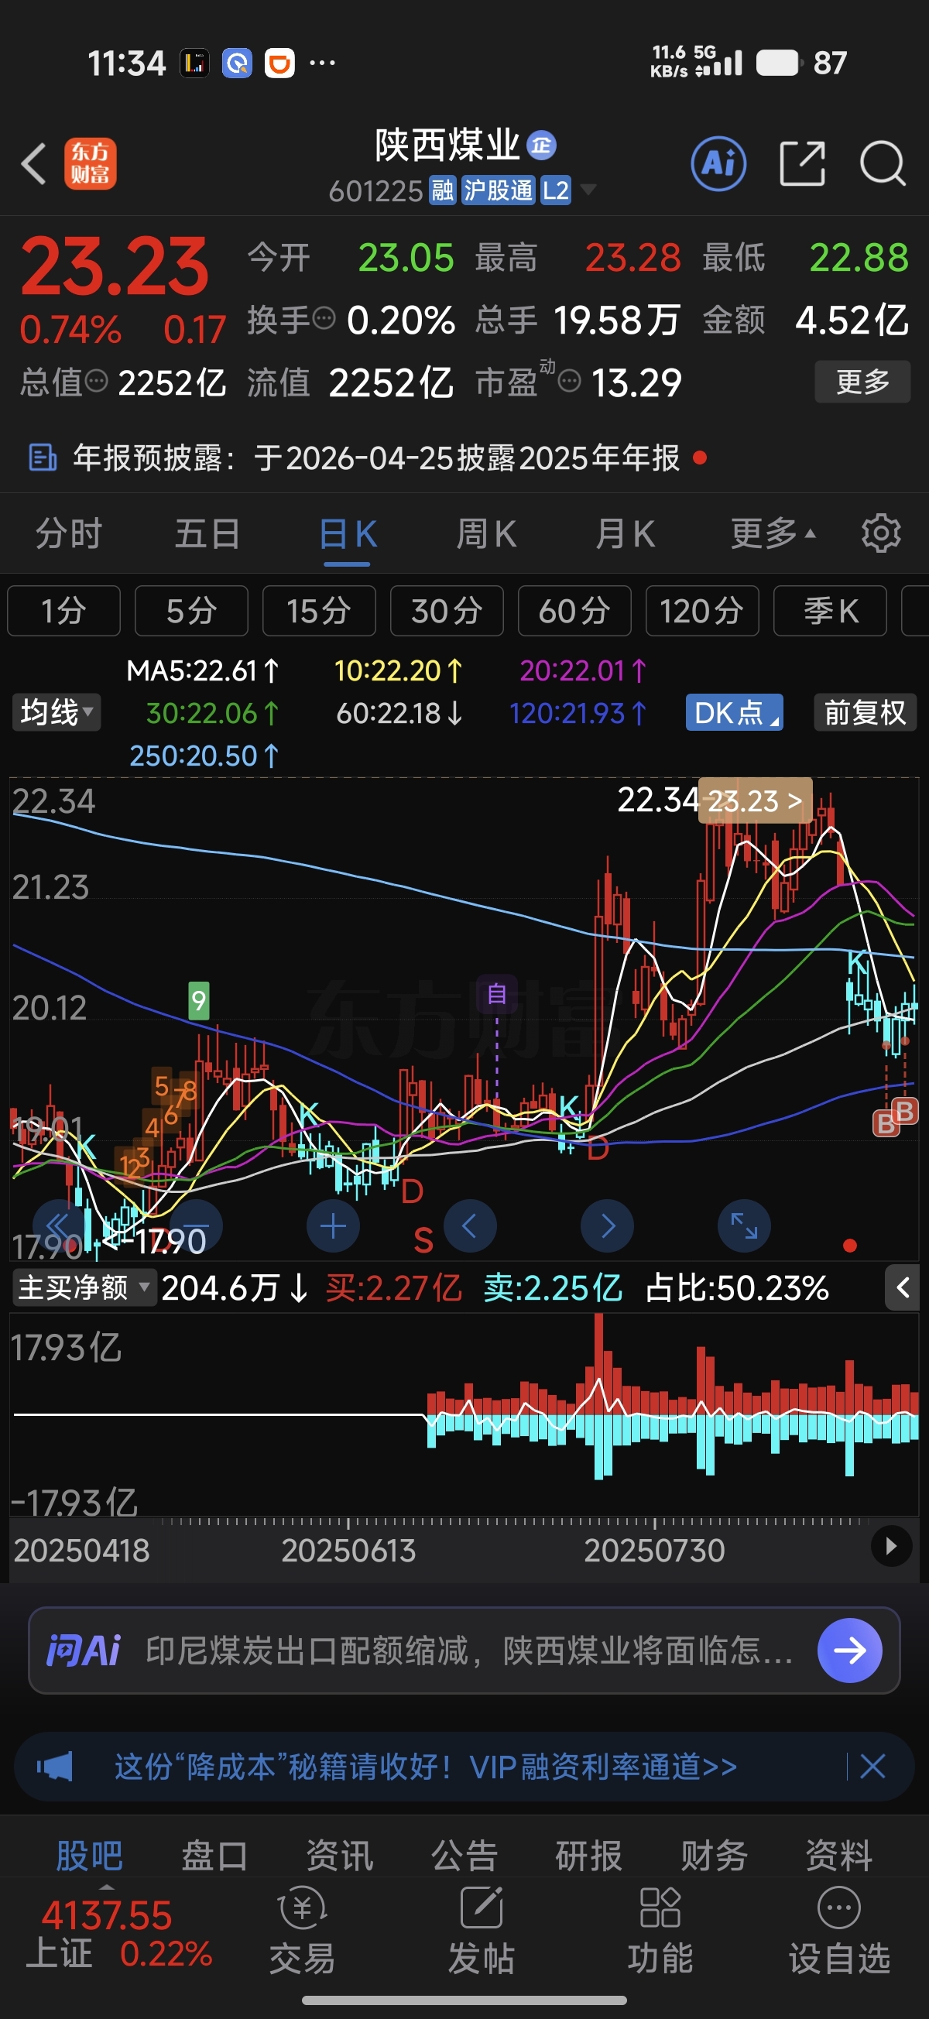
Task: Open the 均线 indicator dropdown
Action: tap(57, 712)
